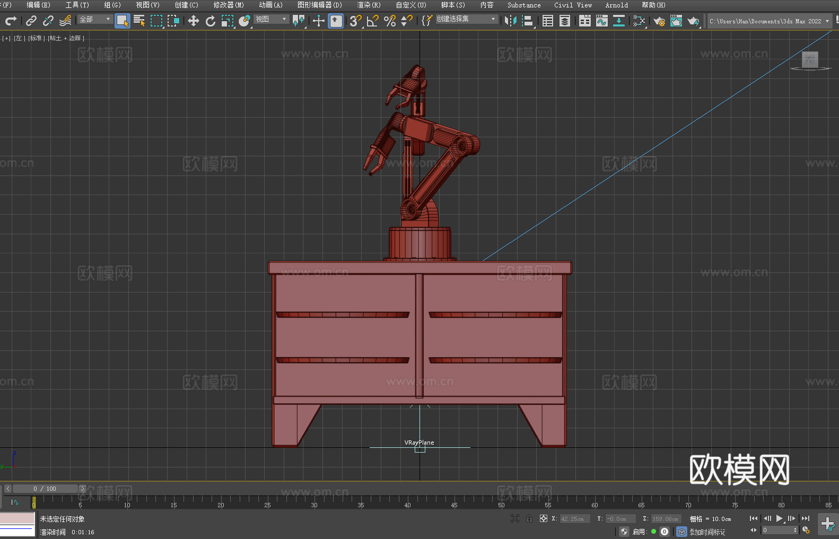Click the Unlink Selection icon
The image size is (839, 539).
48,21
